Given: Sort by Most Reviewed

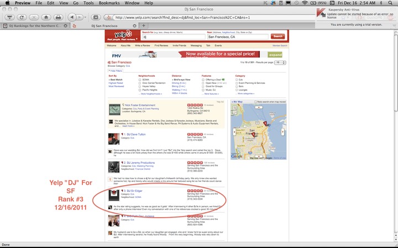Looking at the screenshot, I should [x=116, y=87].
